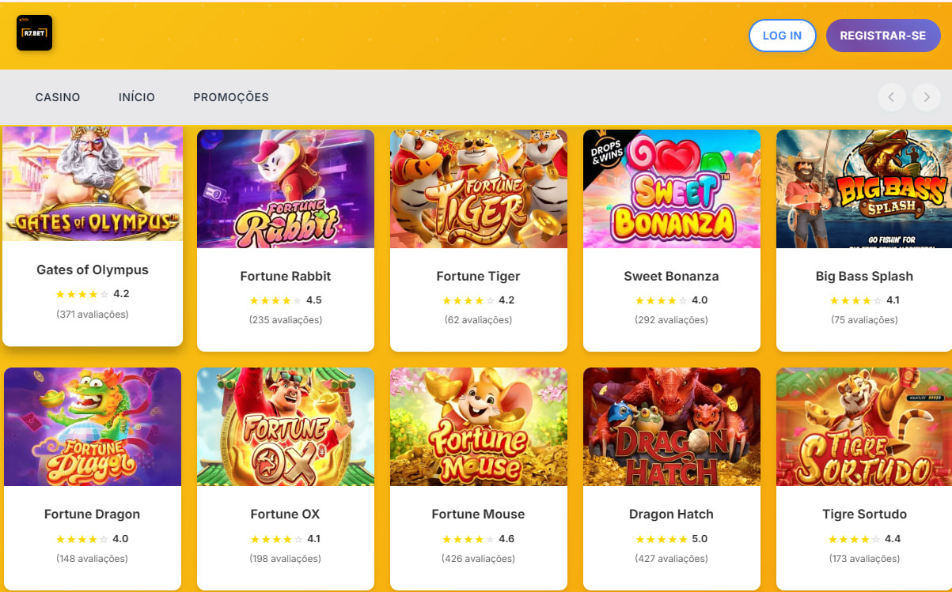Open the Fortune Dragon game image

click(93, 427)
